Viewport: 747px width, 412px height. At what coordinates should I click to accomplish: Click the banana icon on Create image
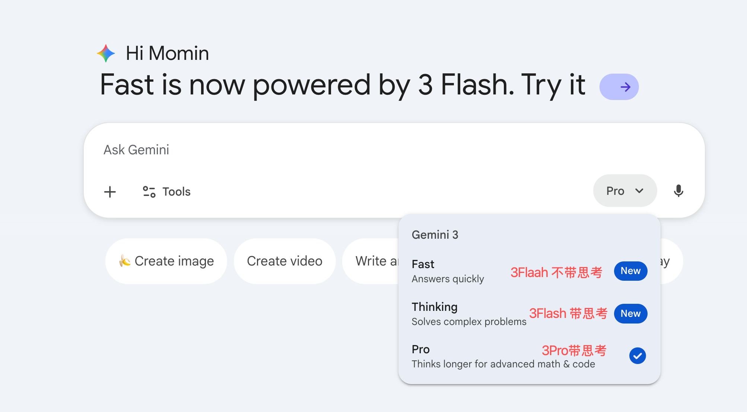pyautogui.click(x=125, y=261)
